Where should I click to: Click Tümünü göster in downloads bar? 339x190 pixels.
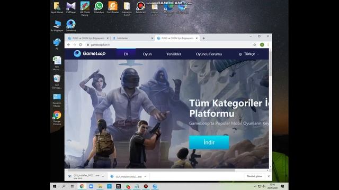tap(254, 176)
